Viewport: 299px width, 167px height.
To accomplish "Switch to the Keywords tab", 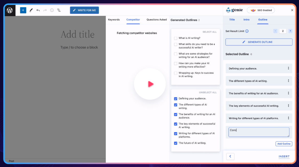I will [x=114, y=20].
